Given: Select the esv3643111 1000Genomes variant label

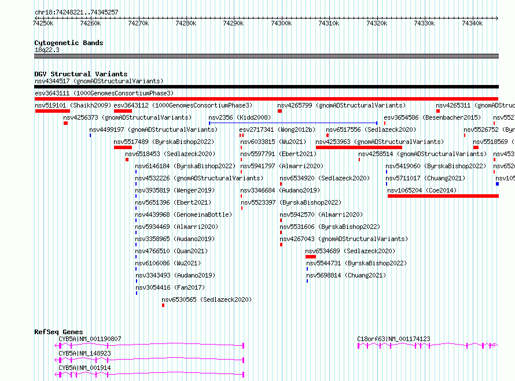Looking at the screenshot, I should pyautogui.click(x=104, y=93).
